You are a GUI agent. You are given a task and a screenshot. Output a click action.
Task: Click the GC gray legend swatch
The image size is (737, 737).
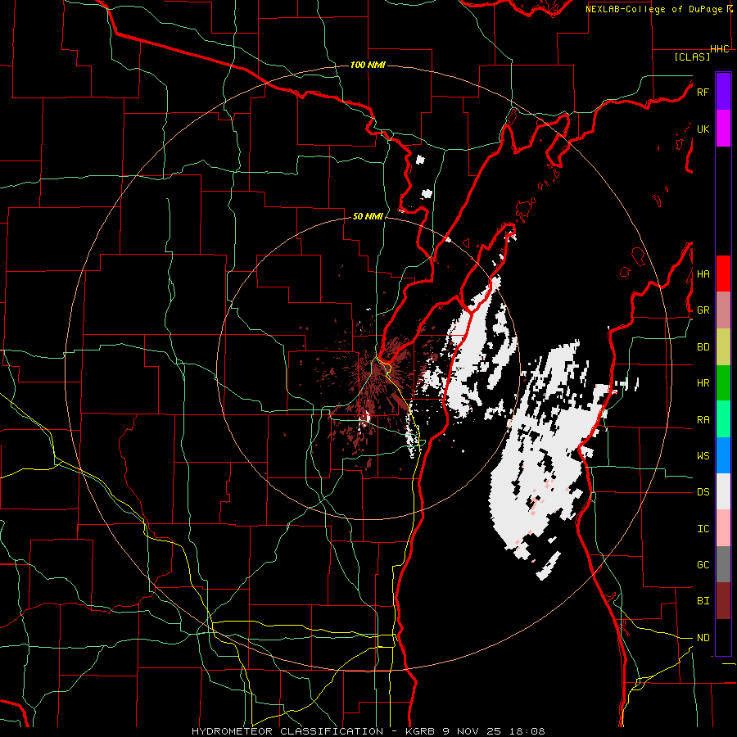tap(723, 564)
